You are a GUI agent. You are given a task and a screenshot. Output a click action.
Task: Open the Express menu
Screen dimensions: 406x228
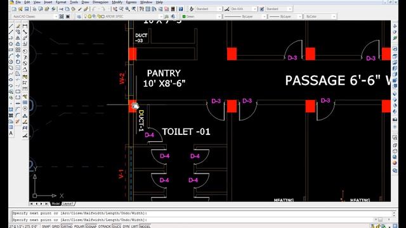[x=131, y=2]
